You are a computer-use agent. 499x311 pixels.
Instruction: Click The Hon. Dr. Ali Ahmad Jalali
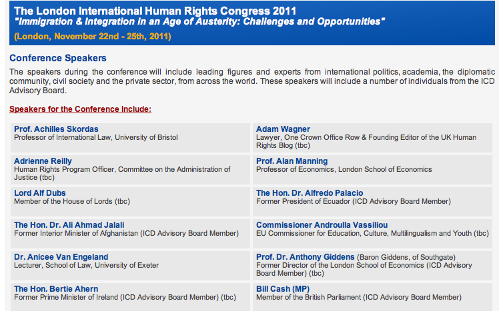coord(69,225)
